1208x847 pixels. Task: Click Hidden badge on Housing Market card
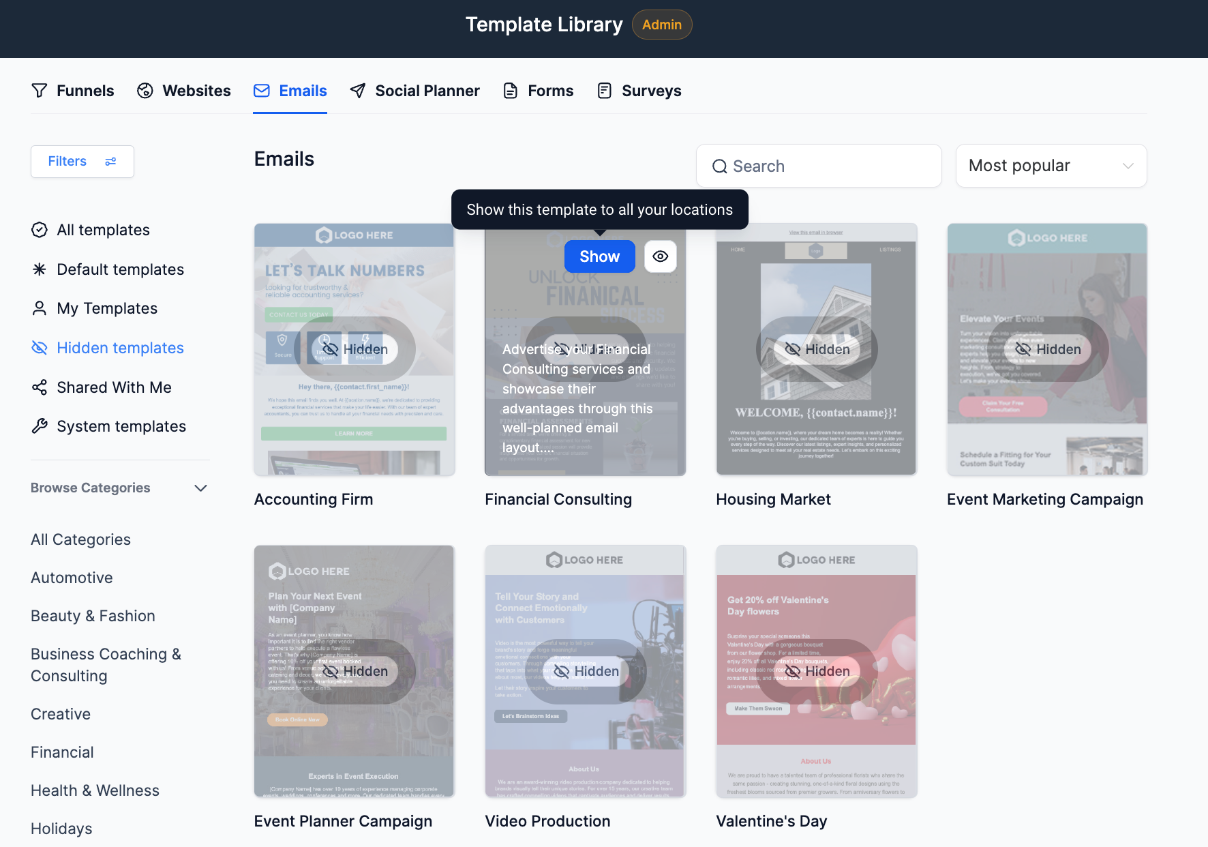(817, 349)
